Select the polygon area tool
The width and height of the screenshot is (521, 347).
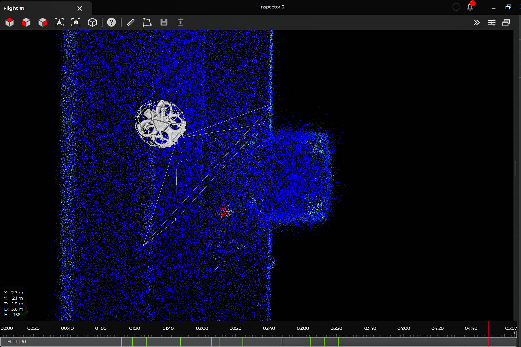tap(147, 22)
